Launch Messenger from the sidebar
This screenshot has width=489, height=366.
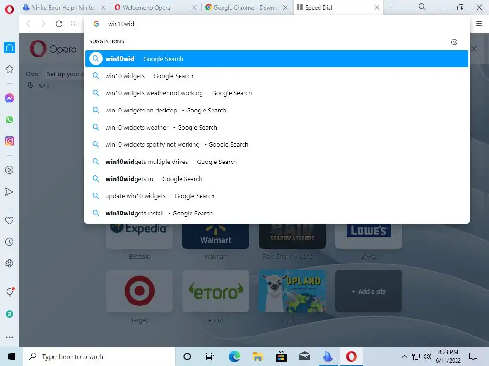10,98
